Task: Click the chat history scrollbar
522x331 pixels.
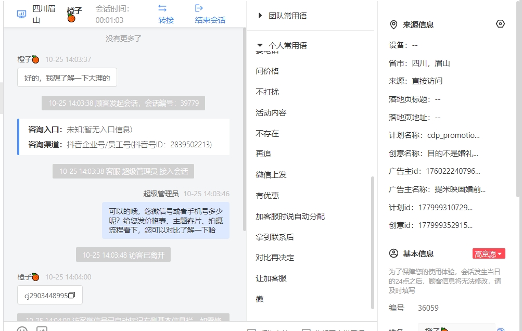Action: 245,129
